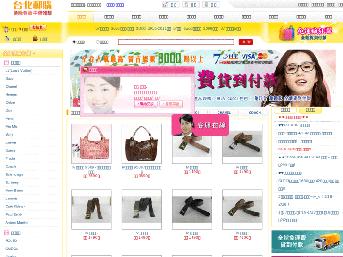
Task: Open the Burberry category
Action: tap(12, 182)
